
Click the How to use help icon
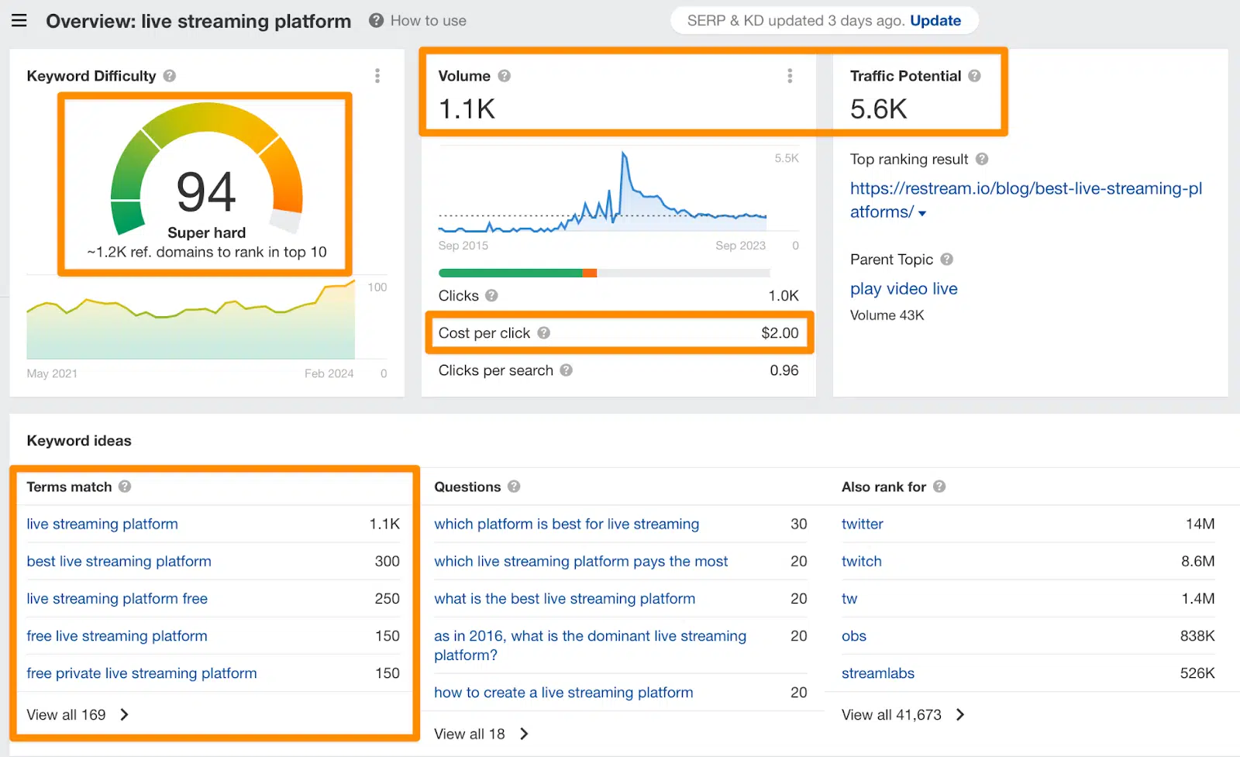click(376, 20)
